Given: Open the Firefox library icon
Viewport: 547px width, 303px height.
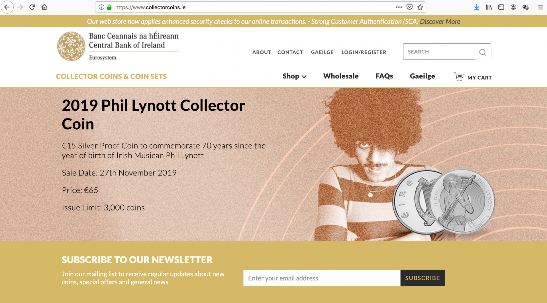Looking at the screenshot, I should (x=489, y=7).
